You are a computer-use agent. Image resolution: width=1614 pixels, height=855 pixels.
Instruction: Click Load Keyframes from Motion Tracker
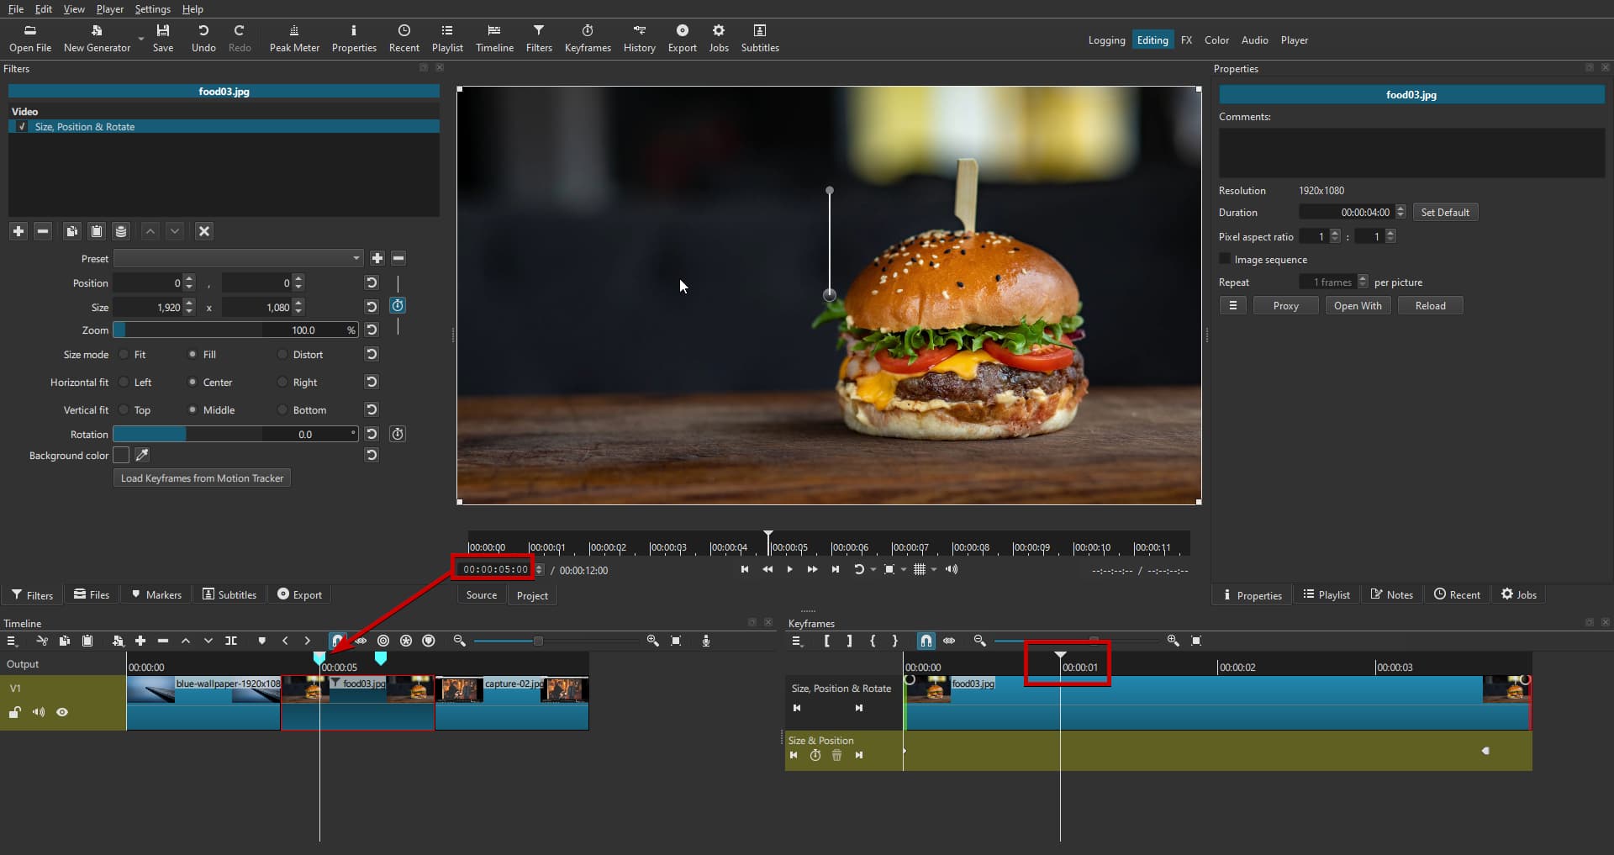[202, 478]
